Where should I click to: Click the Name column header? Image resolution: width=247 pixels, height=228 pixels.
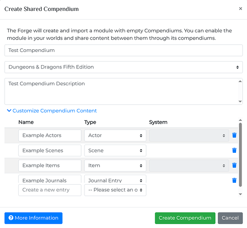[x=26, y=122]
